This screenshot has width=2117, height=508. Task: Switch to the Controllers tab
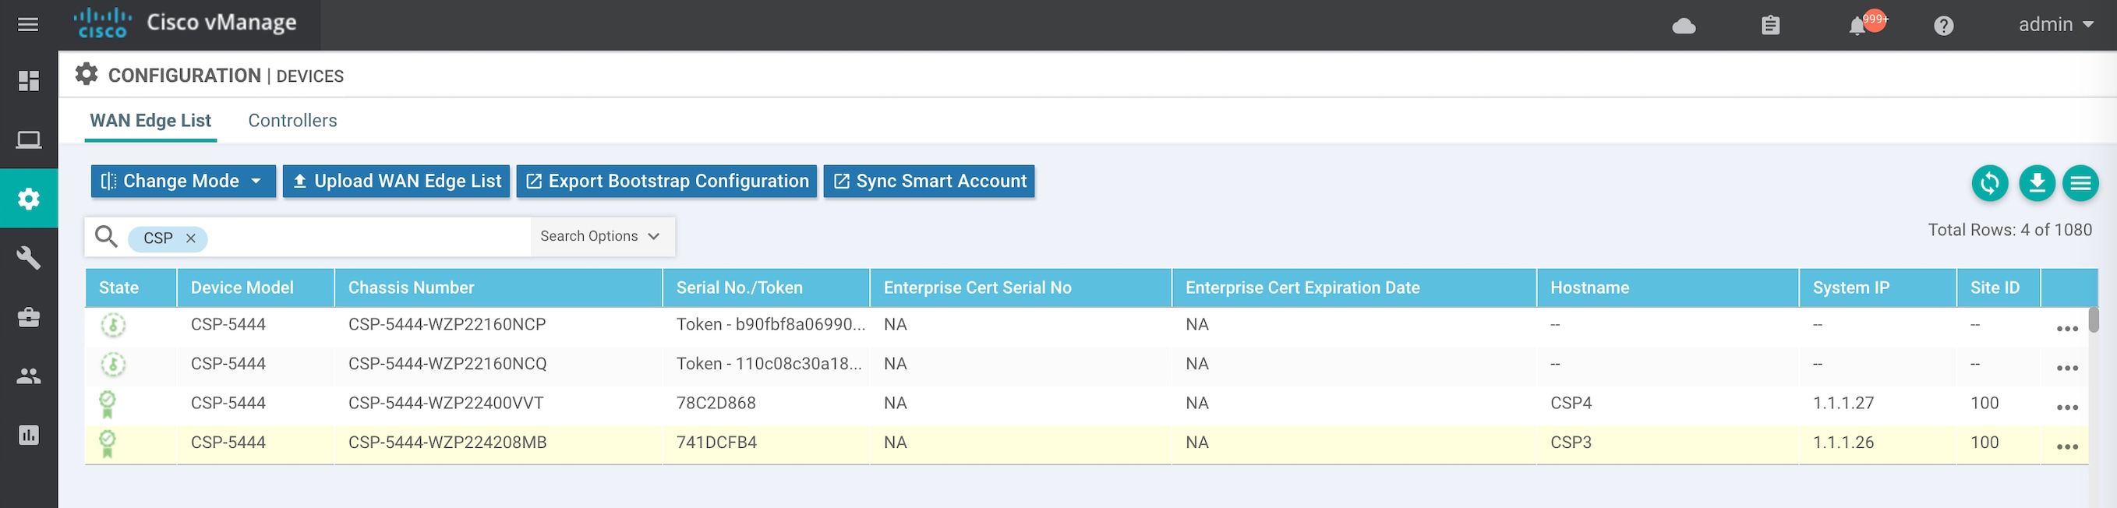point(292,121)
